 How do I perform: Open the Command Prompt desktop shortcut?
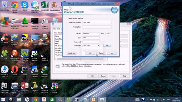tap(35, 23)
